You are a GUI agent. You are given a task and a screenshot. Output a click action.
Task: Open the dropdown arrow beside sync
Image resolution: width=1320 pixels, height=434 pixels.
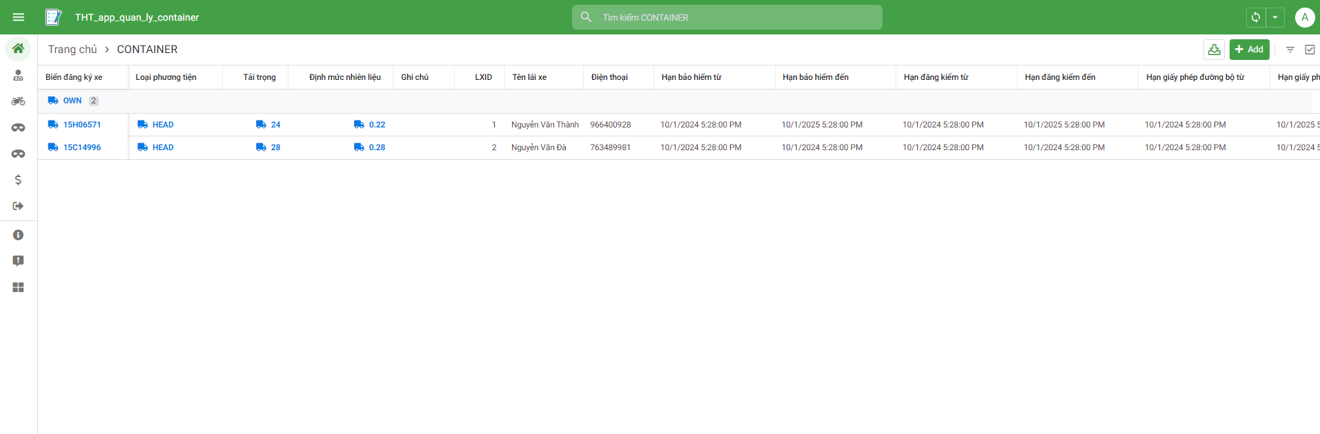pyautogui.click(x=1275, y=17)
